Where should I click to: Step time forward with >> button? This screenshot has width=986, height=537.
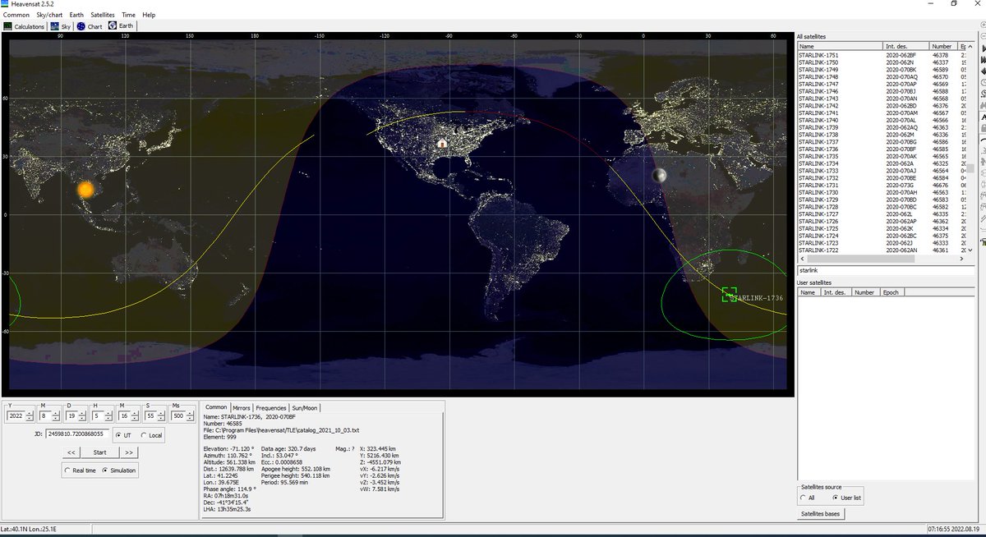point(128,452)
